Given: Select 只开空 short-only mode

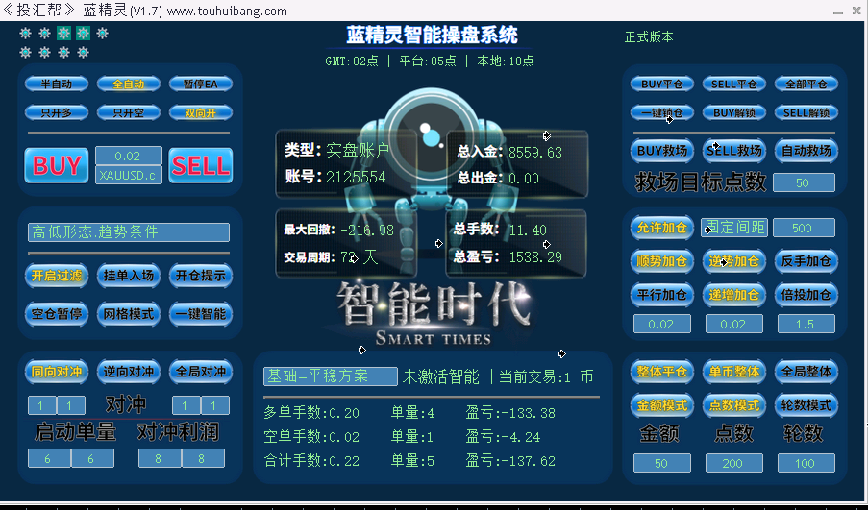Looking at the screenshot, I should point(129,112).
